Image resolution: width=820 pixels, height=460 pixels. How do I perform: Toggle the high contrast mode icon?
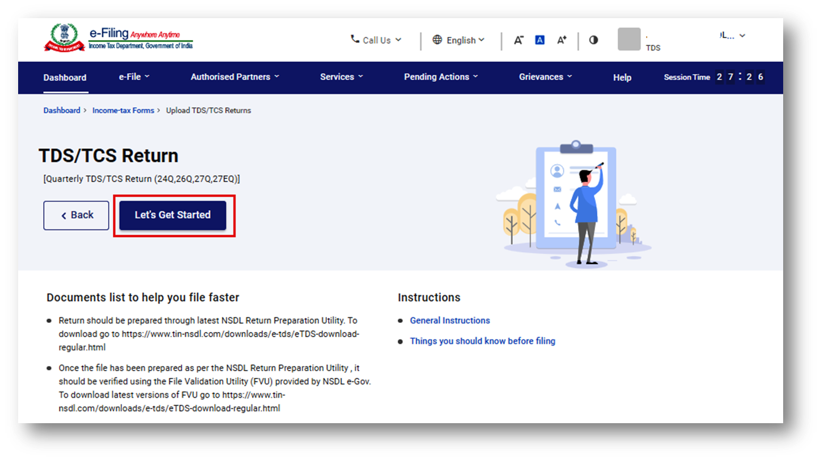tap(593, 40)
